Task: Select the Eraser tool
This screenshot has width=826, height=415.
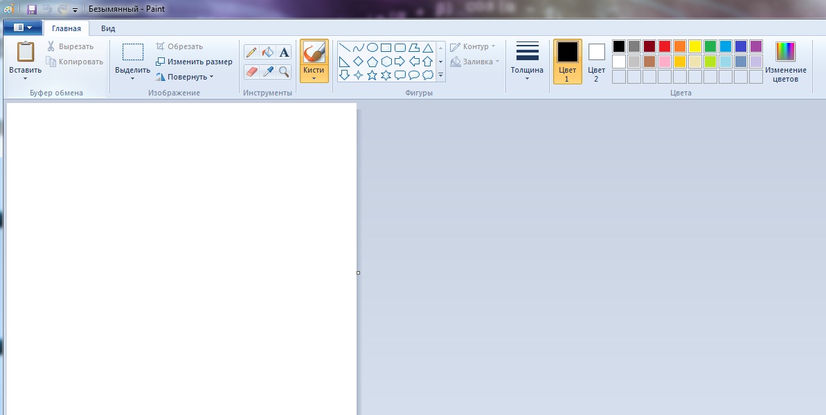Action: (251, 71)
